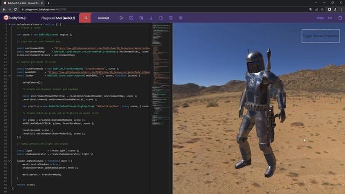Select the BabylonJS 5 is Out browser tab
Image resolution: width=345 pixels, height=194 pixels.
click(23, 3)
